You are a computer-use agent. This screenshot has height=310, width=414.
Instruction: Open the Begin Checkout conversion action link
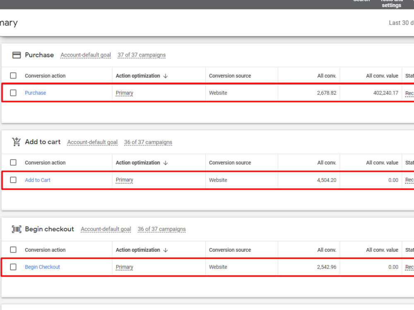[42, 267]
